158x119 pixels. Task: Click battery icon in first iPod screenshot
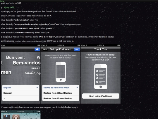pyautogui.click(x=39, y=45)
